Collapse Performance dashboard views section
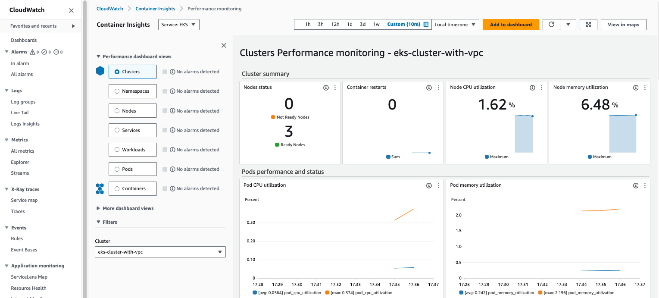The height and width of the screenshot is (298, 659). (x=134, y=56)
